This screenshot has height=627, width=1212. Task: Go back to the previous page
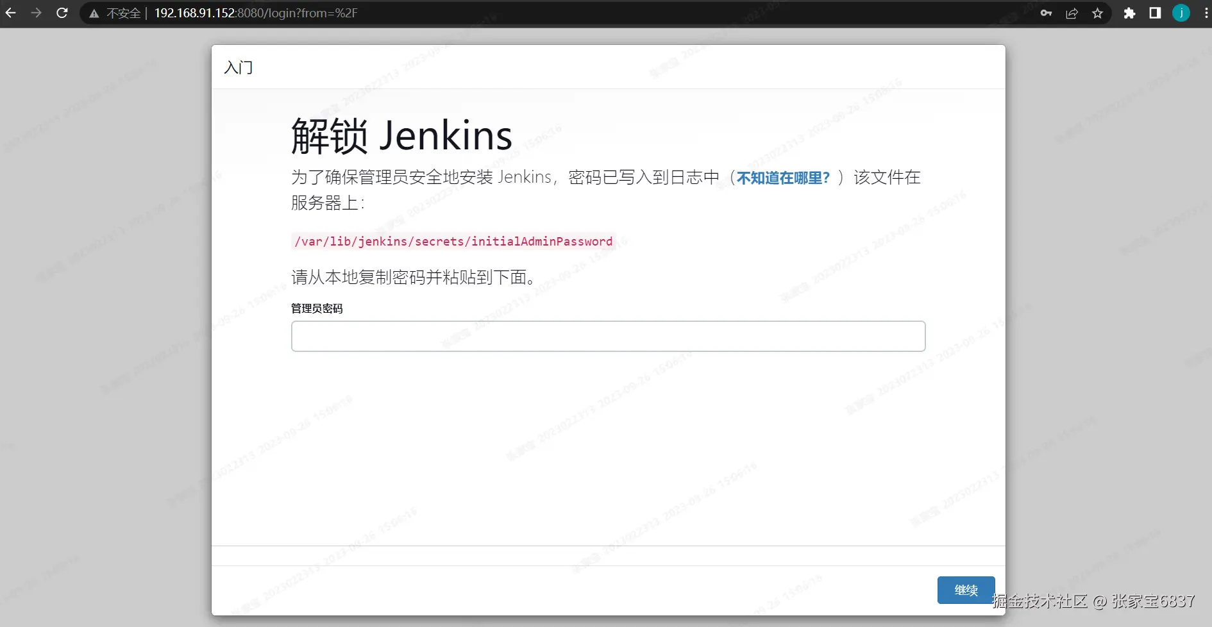pos(11,13)
